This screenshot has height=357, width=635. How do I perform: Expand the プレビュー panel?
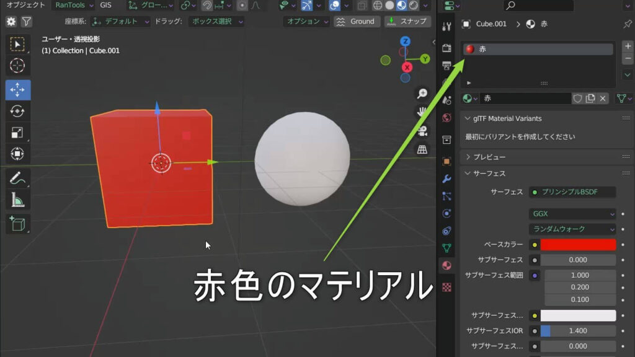468,157
